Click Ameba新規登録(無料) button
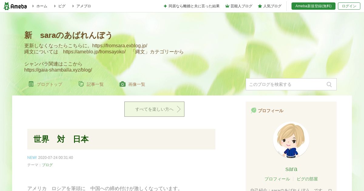Screen dimensions: 364x191 [x=313, y=6]
